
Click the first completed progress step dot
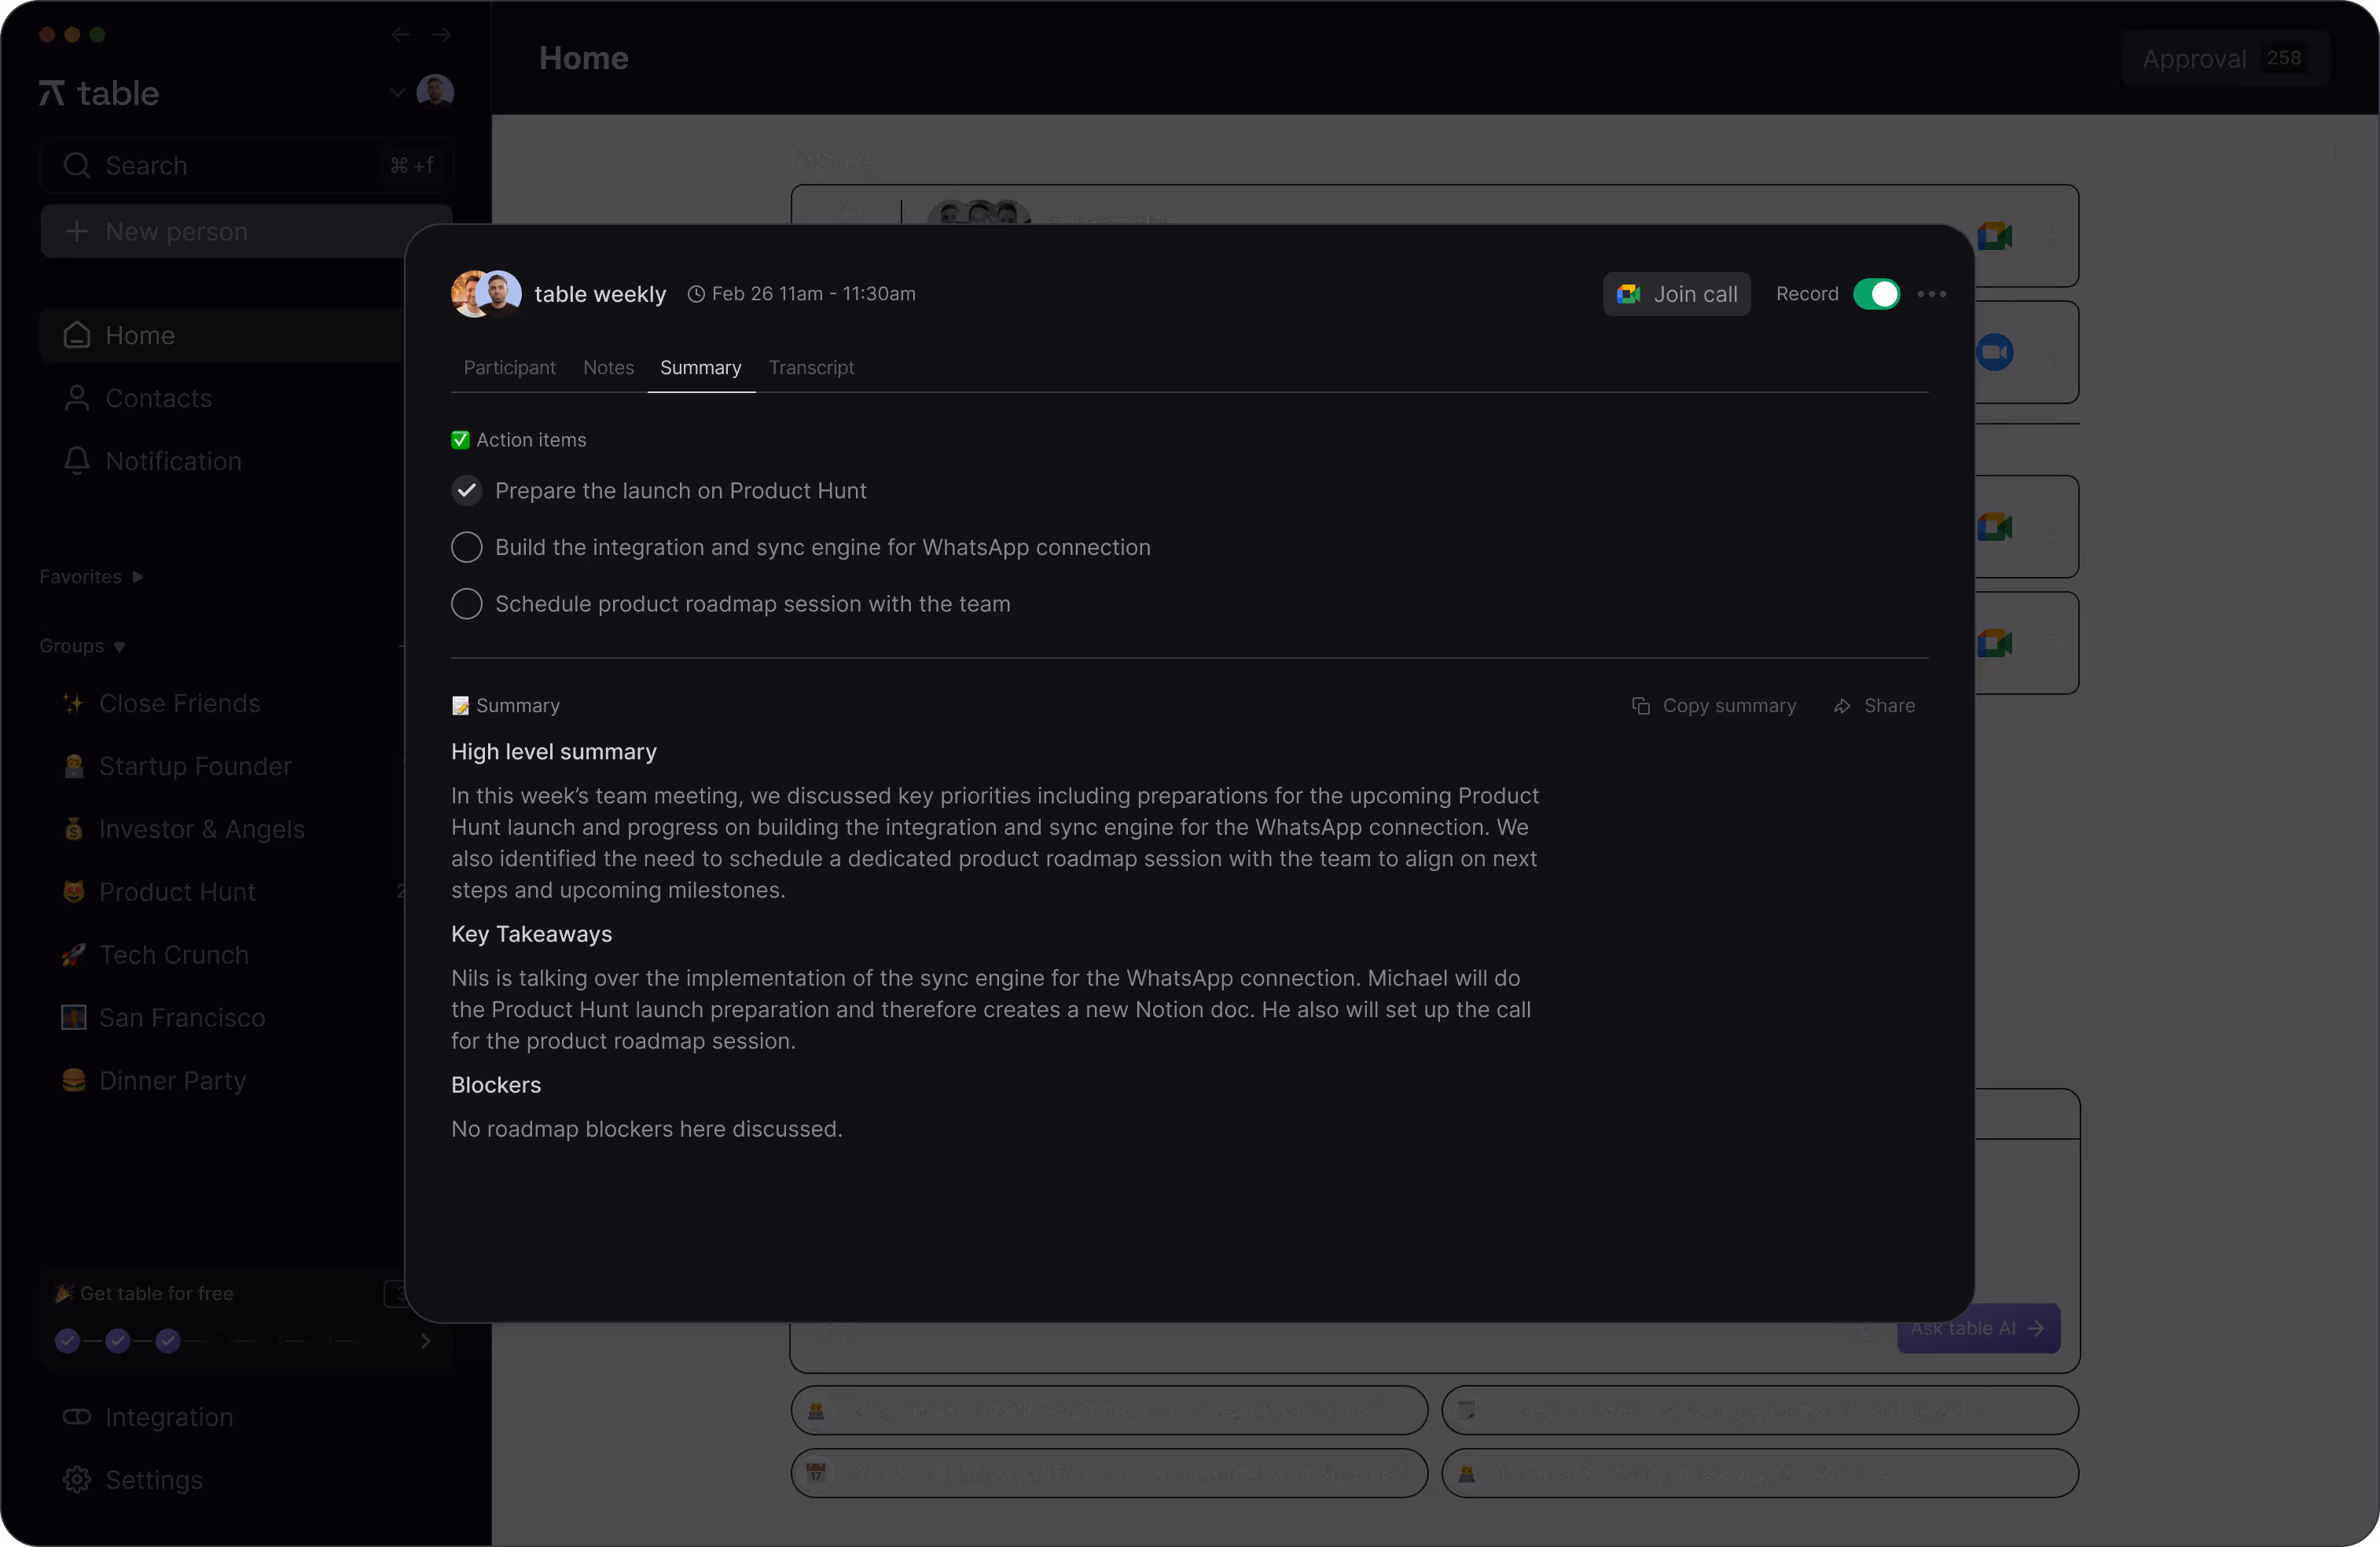[x=68, y=1341]
